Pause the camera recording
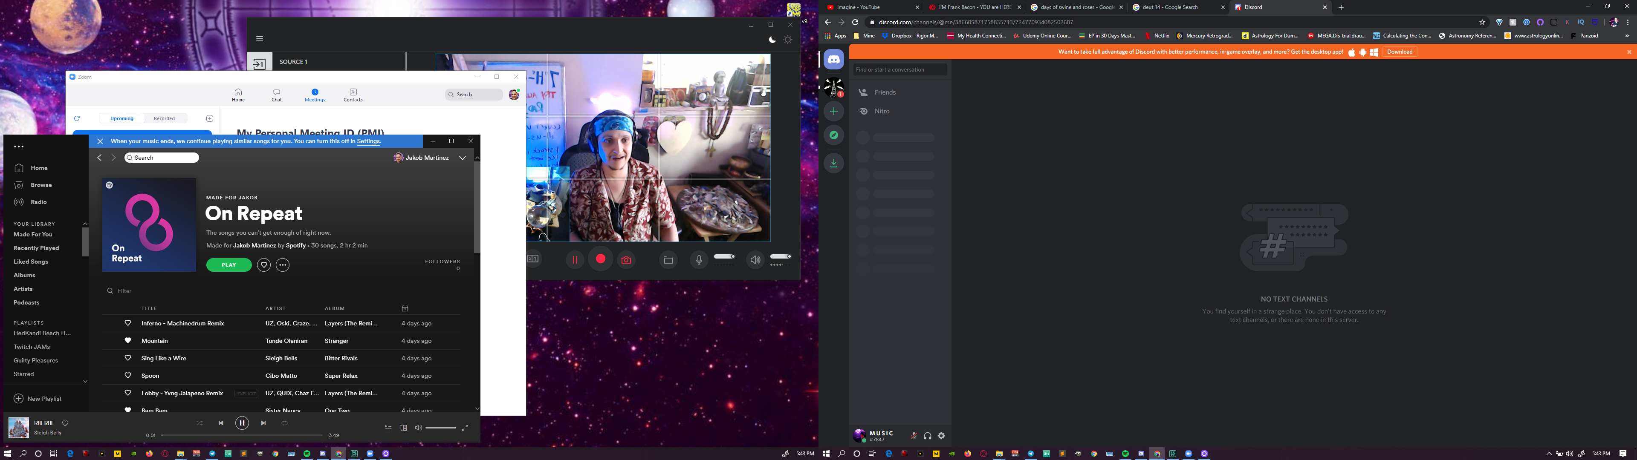This screenshot has width=1637, height=460. (575, 260)
